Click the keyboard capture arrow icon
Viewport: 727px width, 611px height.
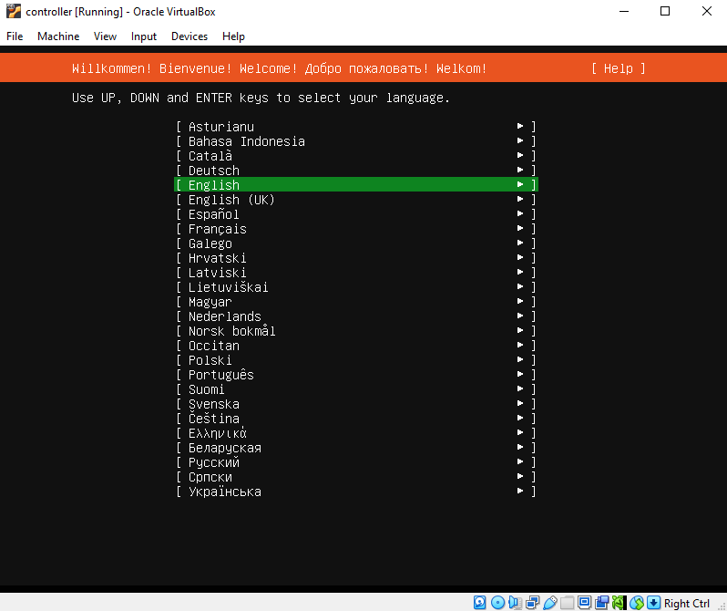tap(653, 603)
